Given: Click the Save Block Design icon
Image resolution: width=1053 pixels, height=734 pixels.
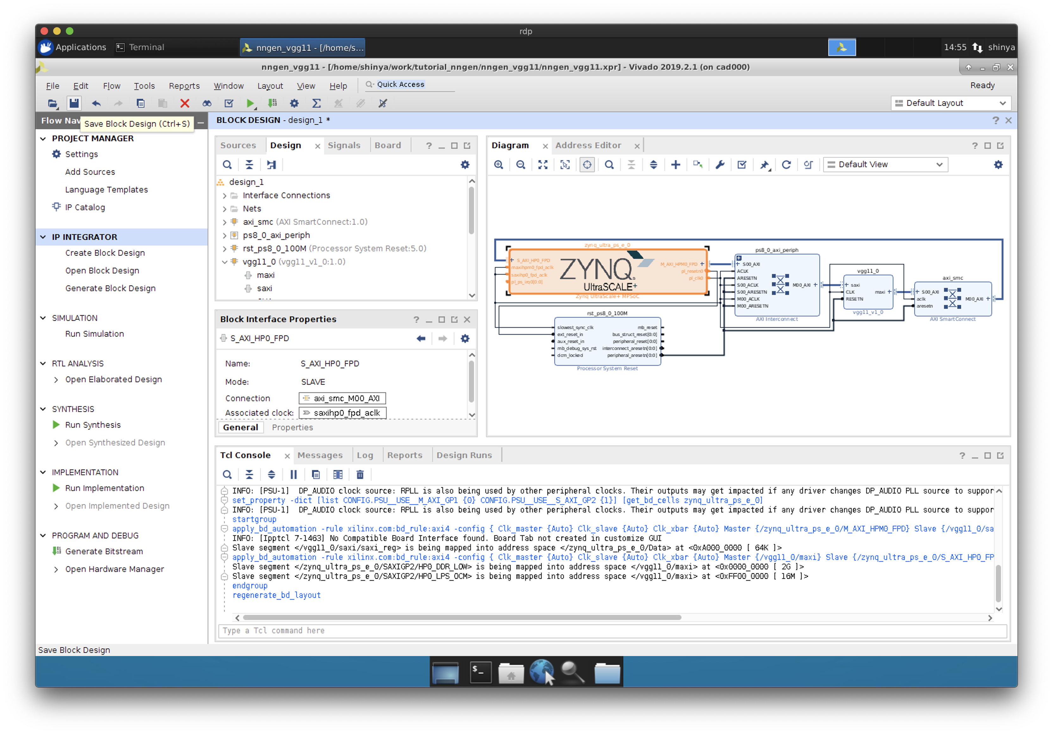Looking at the screenshot, I should (x=74, y=103).
